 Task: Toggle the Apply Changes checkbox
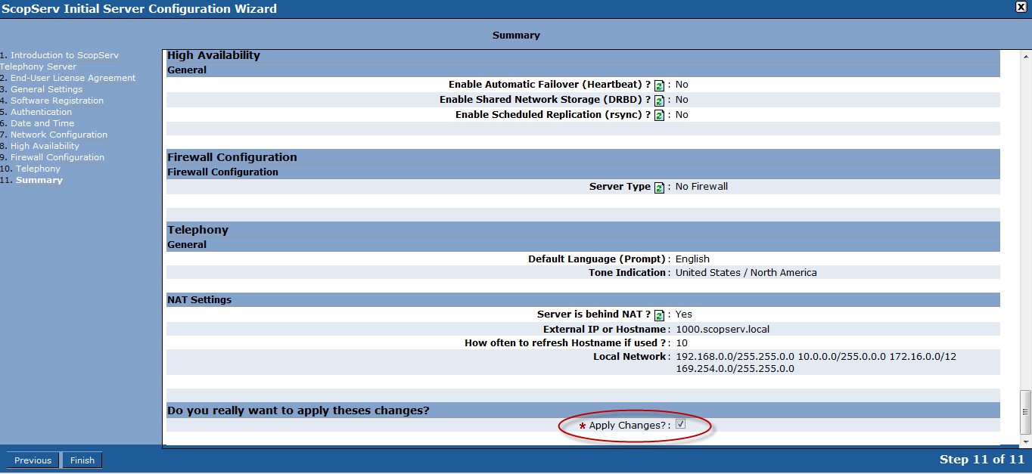tap(680, 424)
